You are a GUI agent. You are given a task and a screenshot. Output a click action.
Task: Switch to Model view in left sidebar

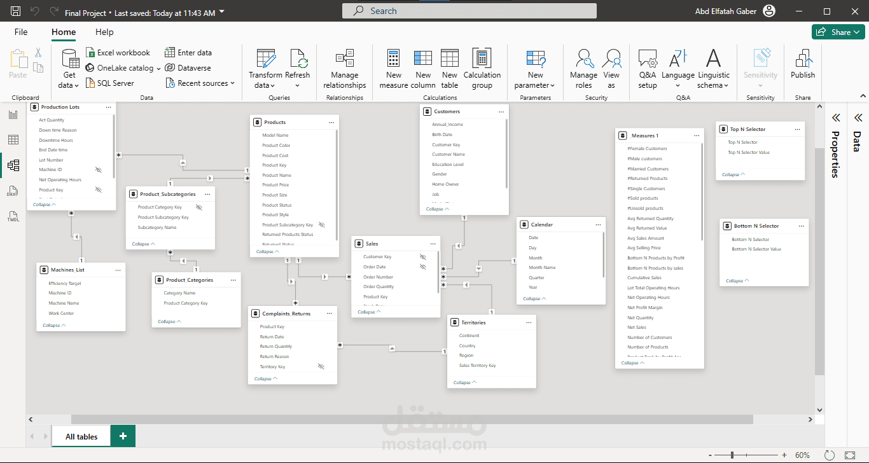(13, 165)
